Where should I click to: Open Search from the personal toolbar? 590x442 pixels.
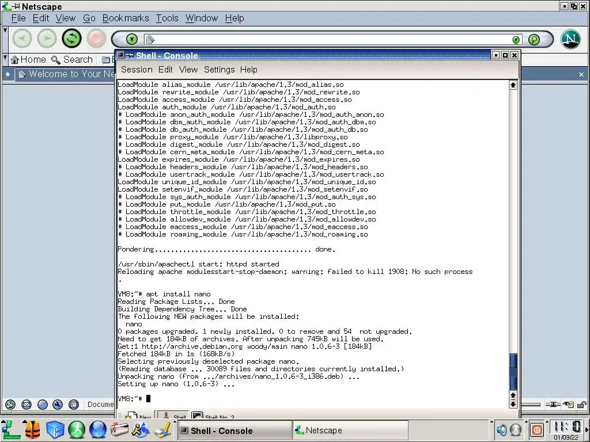coord(72,59)
